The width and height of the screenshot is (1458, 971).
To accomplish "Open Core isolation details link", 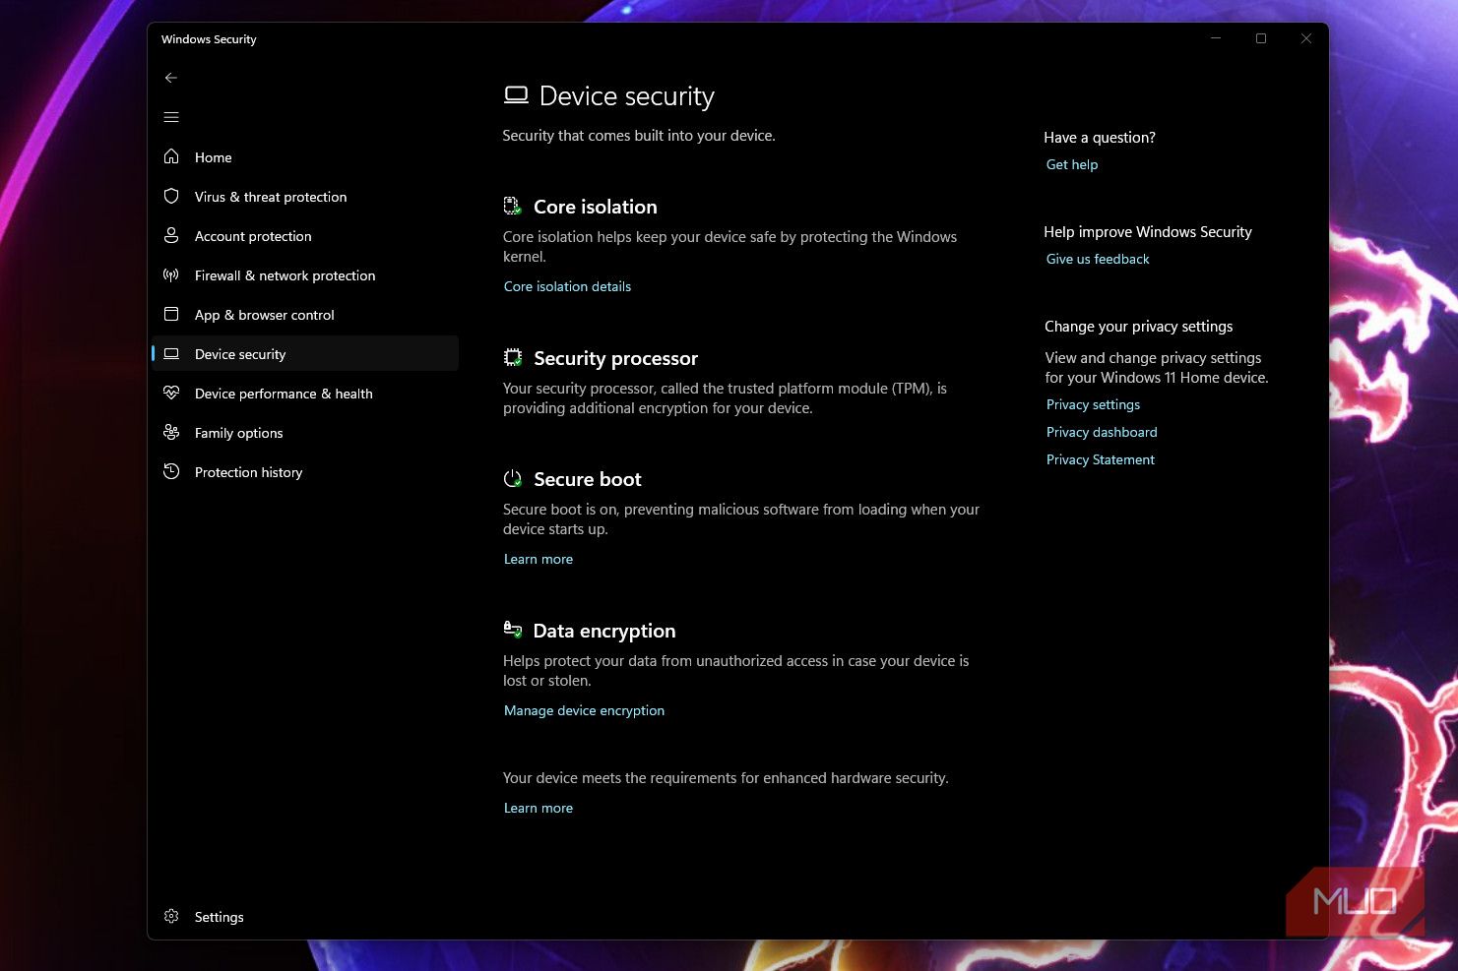I will [x=567, y=286].
